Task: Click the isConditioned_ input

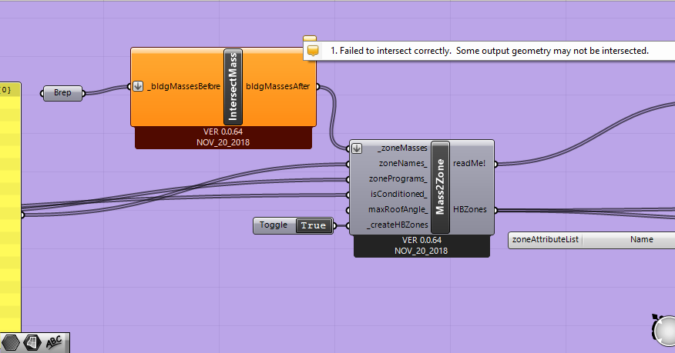Action: tap(399, 194)
